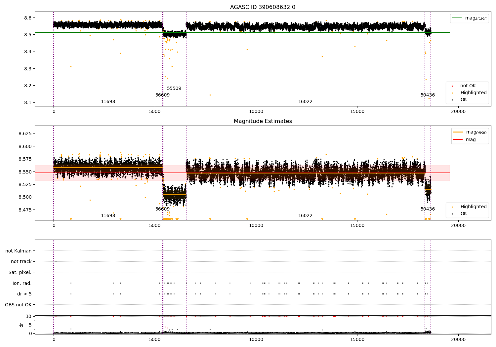Image resolution: width=496 pixels, height=347 pixels.
Task: Click the 8.600 tick label on middle plot
Action: [x=25, y=146]
